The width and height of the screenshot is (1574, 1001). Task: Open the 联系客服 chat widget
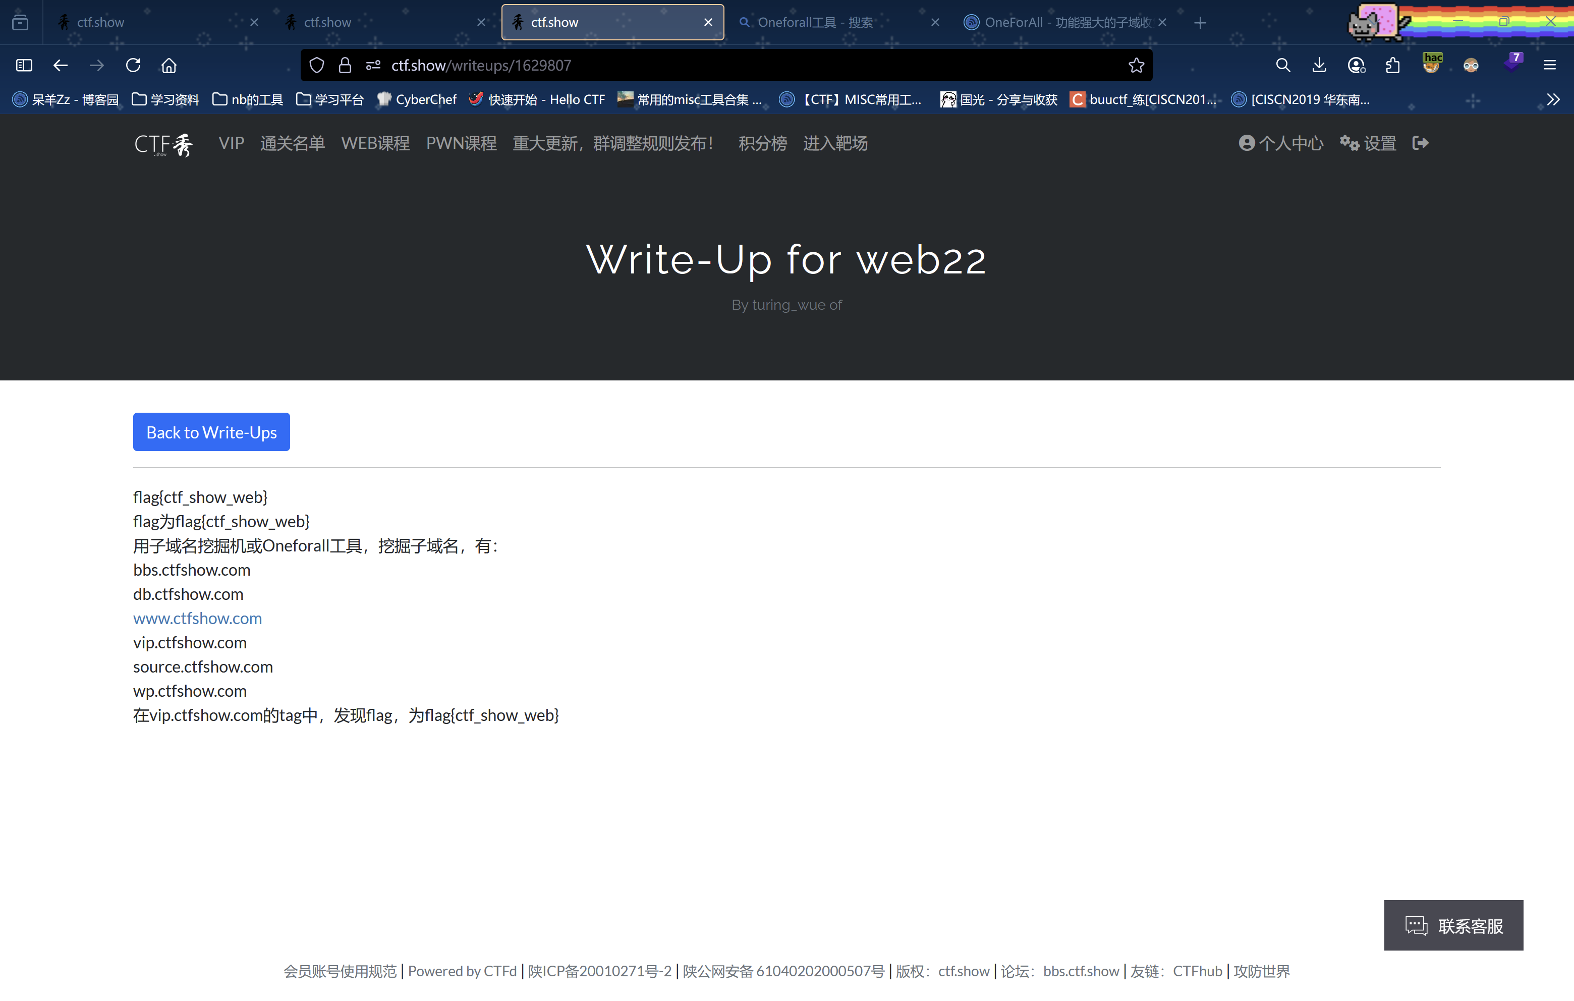1453,925
